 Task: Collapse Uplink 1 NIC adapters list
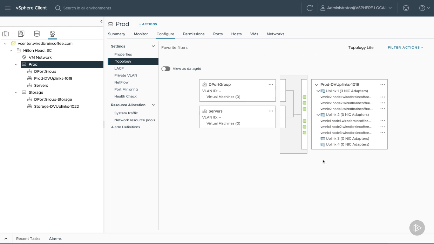(x=318, y=91)
